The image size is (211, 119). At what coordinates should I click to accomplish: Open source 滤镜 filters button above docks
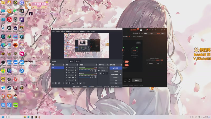pos(78,61)
